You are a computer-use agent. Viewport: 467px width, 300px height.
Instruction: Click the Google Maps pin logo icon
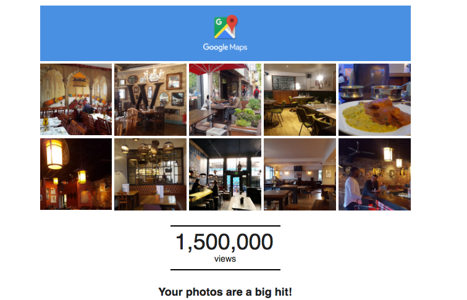click(x=225, y=27)
